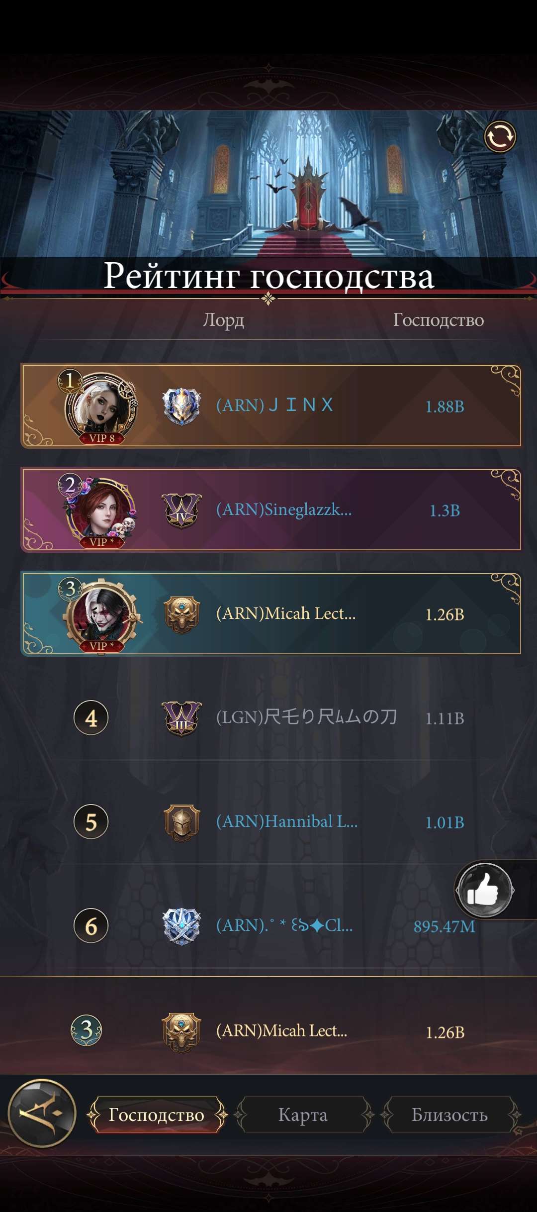
Task: Switch to the Близость tab
Action: click(449, 1114)
